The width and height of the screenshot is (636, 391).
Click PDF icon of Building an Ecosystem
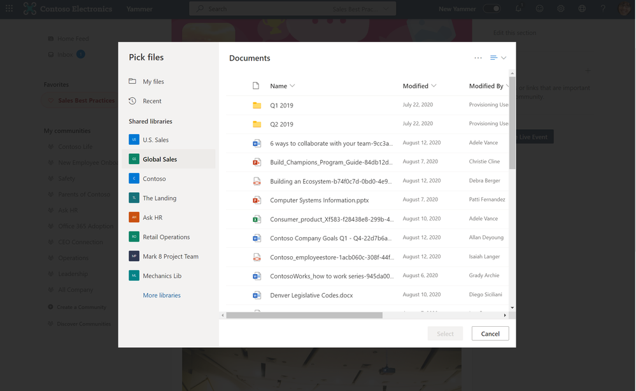point(257,181)
